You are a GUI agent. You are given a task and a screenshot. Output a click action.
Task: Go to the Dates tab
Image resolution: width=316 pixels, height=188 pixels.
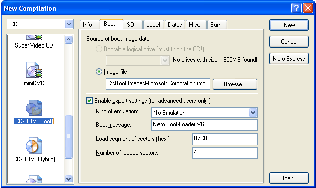(175, 25)
